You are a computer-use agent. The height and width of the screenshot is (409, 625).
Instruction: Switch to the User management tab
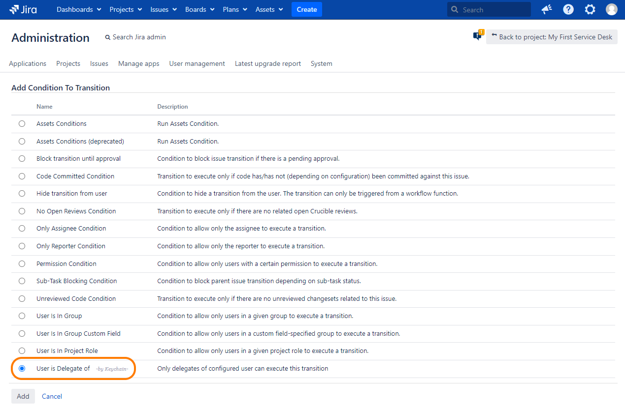197,63
